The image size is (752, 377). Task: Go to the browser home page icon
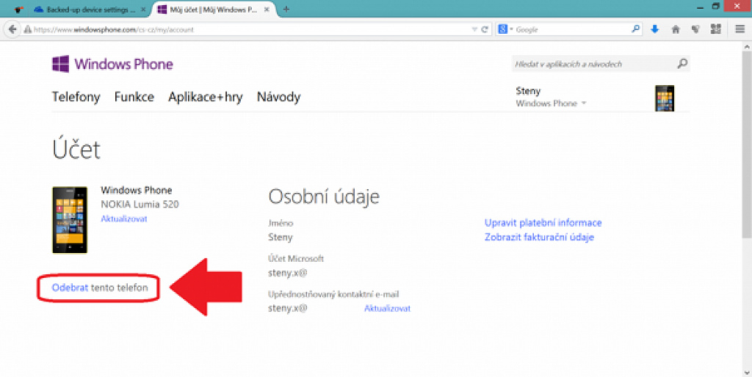coord(676,29)
